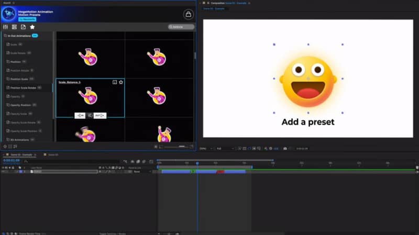Open the shopping bag store icon
This screenshot has height=235, width=419.
[x=189, y=14]
